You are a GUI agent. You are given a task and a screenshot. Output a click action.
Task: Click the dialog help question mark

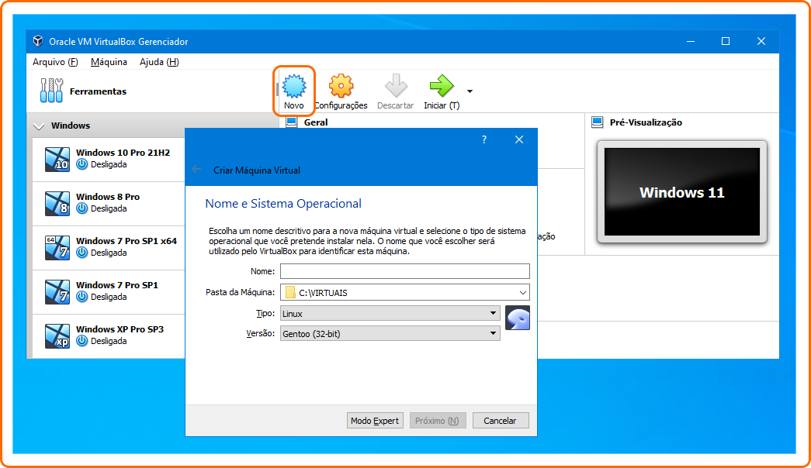(484, 139)
